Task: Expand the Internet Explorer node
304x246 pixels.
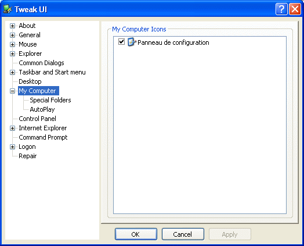Action: pos(12,129)
